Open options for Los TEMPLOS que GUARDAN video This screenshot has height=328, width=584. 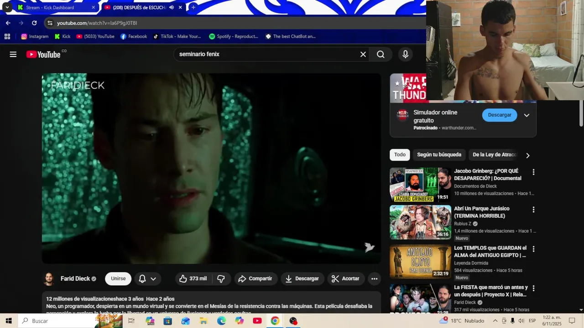pos(533,249)
